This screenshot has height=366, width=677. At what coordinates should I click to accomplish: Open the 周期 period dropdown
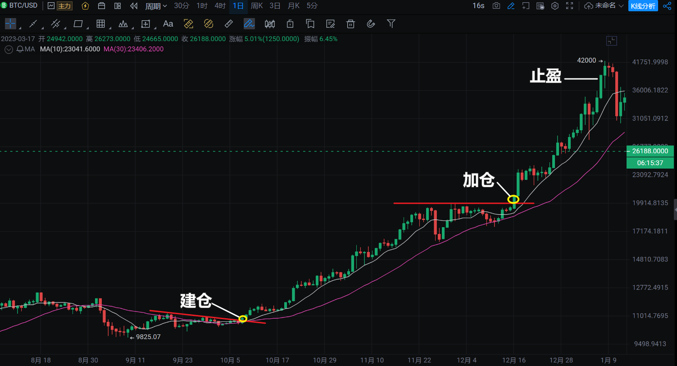coord(156,6)
